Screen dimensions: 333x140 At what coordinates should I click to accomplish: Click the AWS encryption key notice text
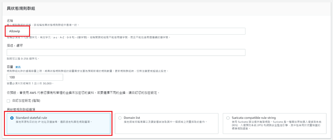click(83, 93)
